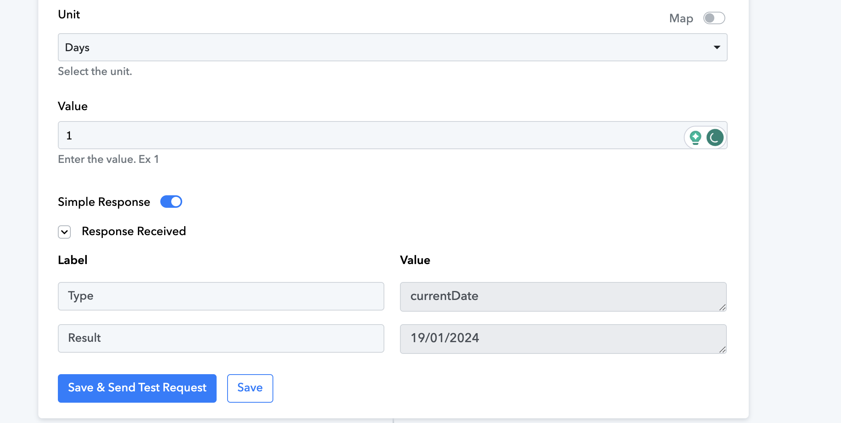Viewport: 841px width, 423px height.
Task: Enable the Map toggle switch
Action: [x=714, y=18]
